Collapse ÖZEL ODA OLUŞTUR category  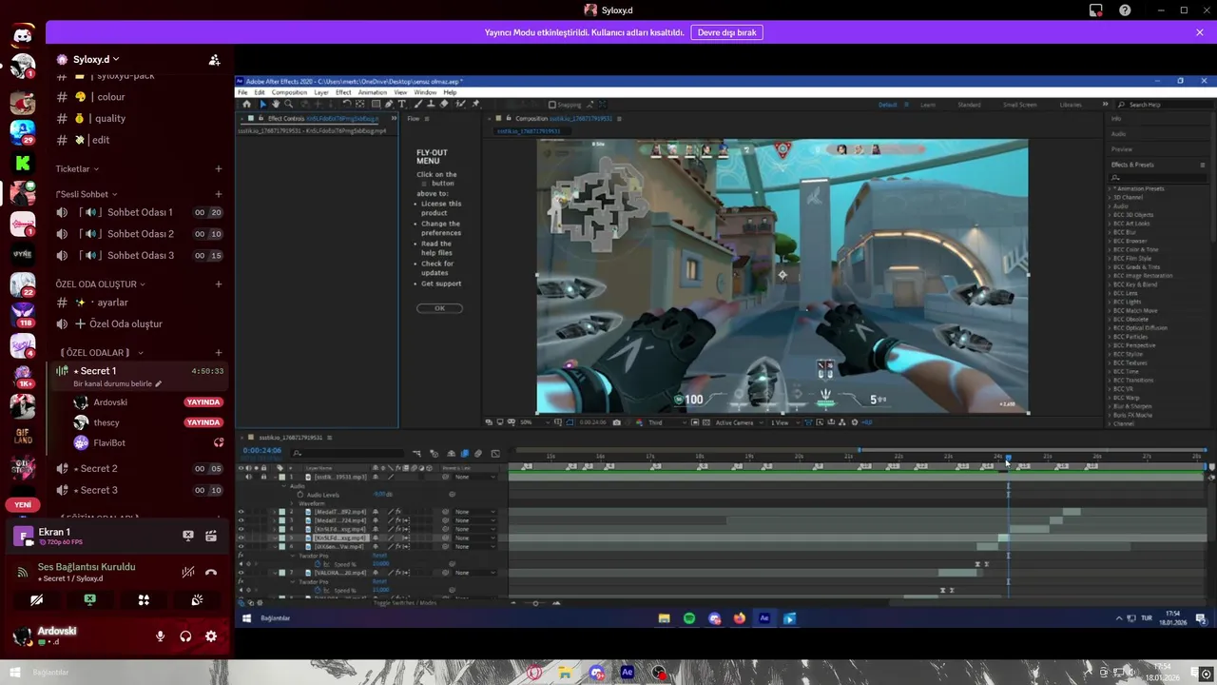tap(101, 284)
